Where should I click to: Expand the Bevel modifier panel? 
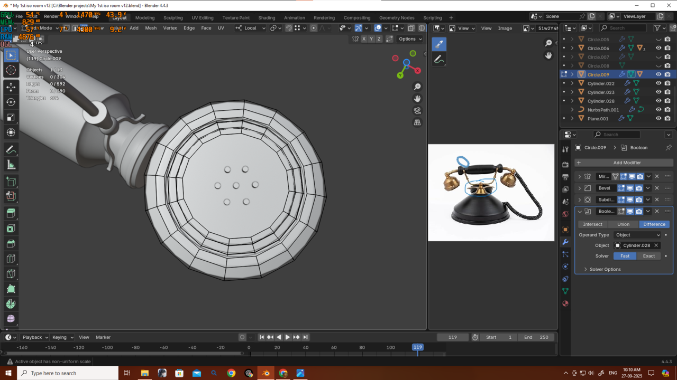[580, 188]
